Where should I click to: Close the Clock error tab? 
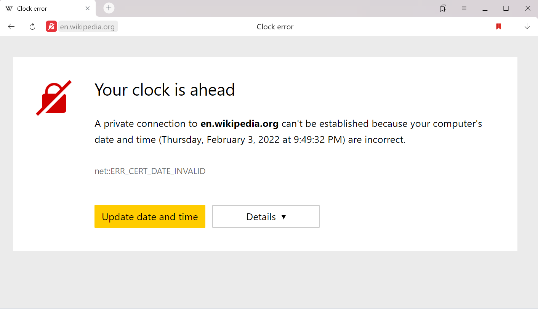click(88, 8)
